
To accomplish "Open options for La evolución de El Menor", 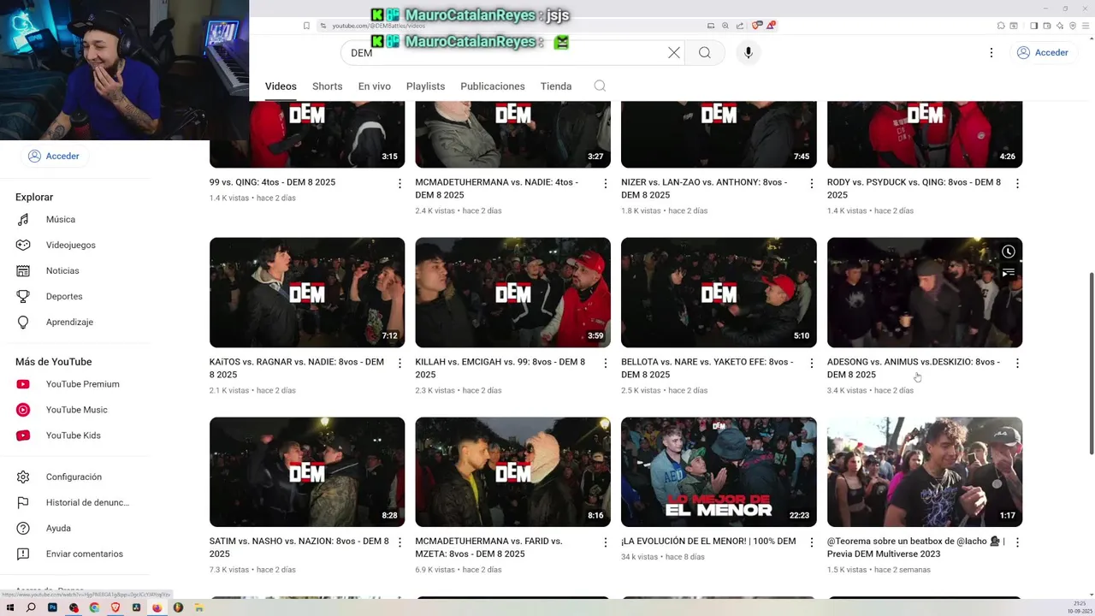I will (812, 542).
